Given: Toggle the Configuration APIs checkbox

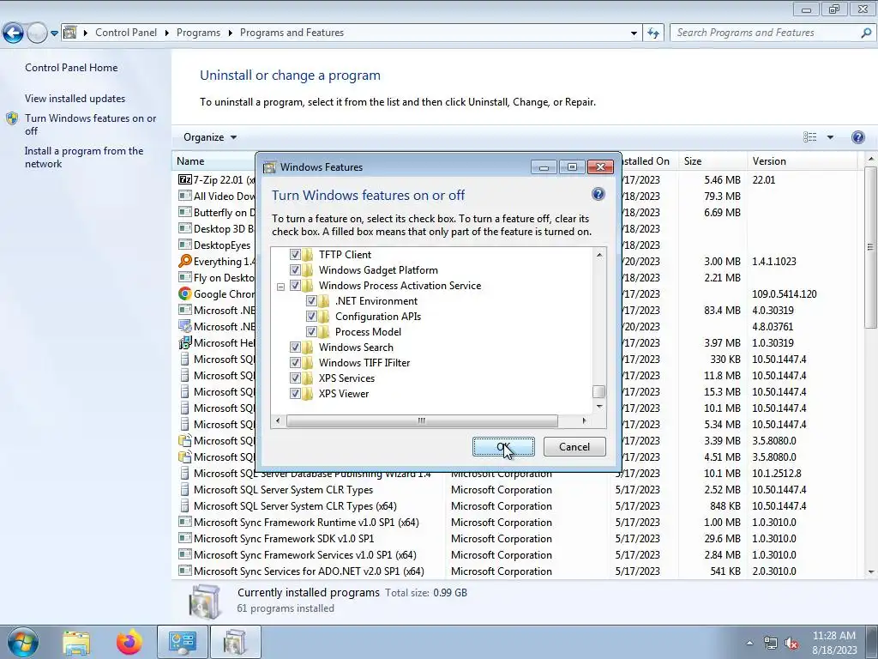Looking at the screenshot, I should click(311, 316).
